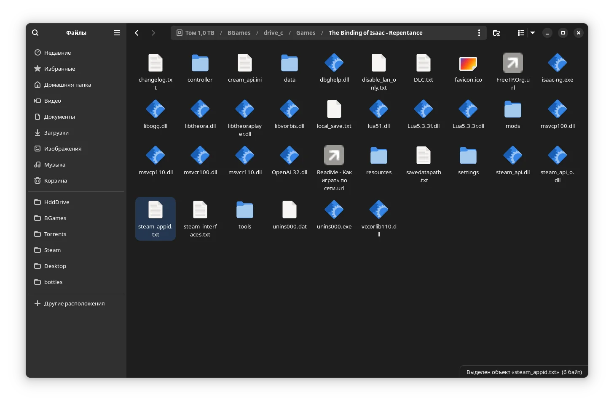This screenshot has width=614, height=406.
Task: Select the FreeTP.Org.url shortcut
Action: pyautogui.click(x=512, y=64)
